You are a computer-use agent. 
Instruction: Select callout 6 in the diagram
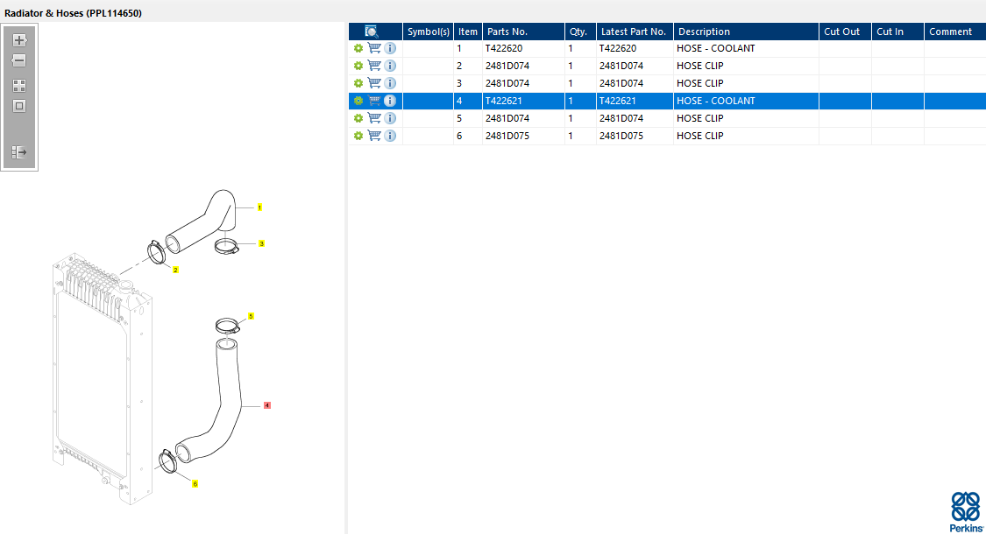point(195,484)
